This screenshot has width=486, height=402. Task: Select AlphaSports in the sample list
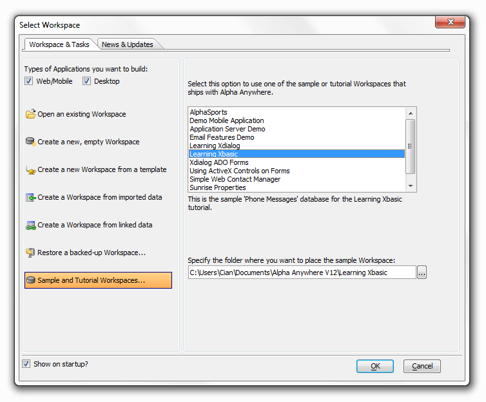(x=296, y=112)
